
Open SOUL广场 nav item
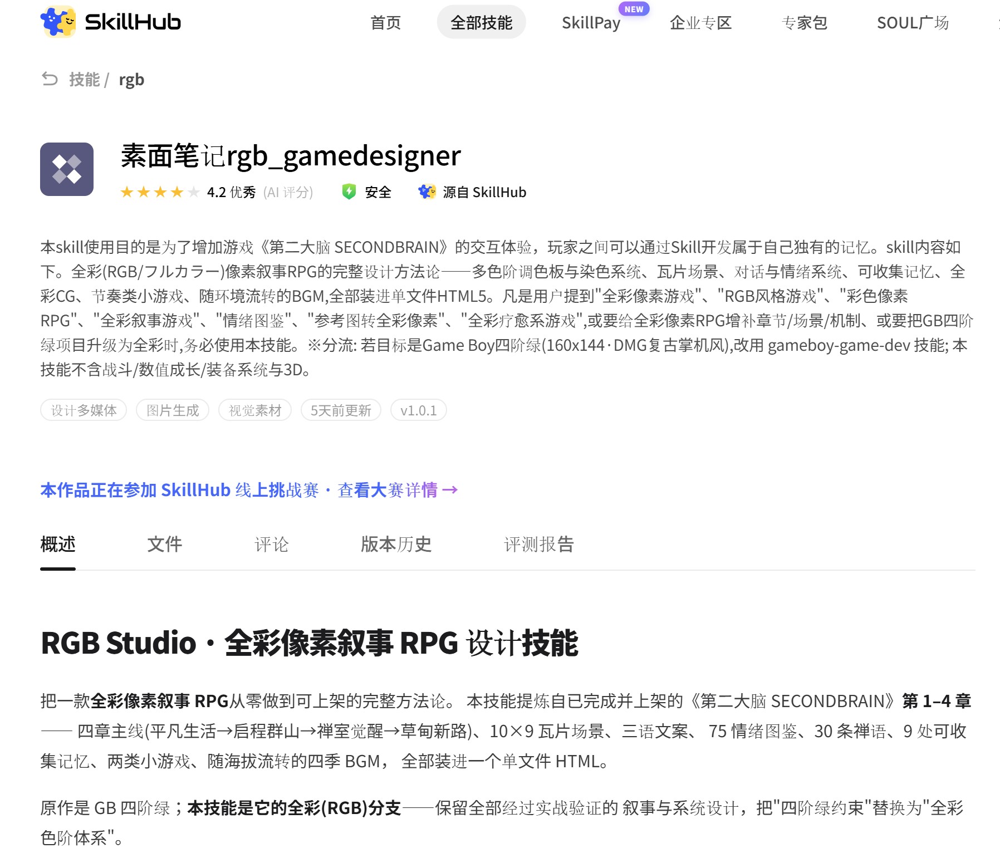point(913,22)
